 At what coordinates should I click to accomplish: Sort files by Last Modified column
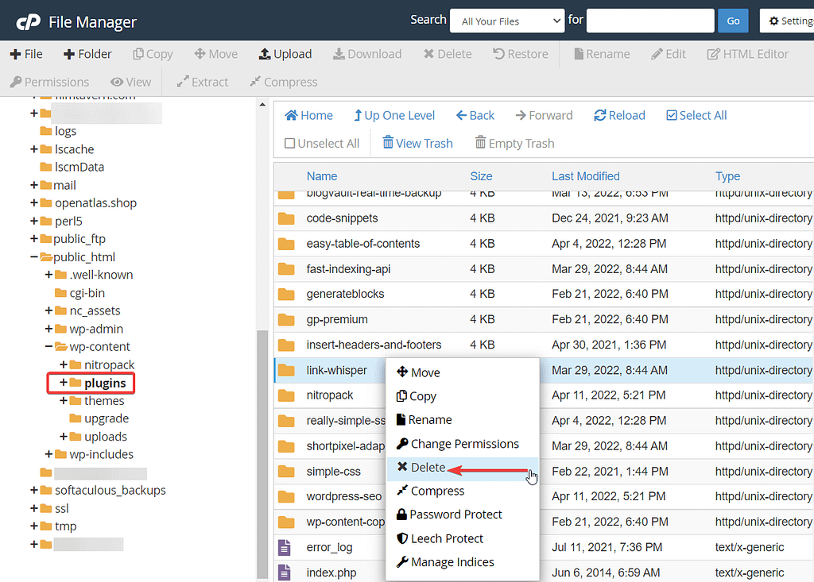586,175
